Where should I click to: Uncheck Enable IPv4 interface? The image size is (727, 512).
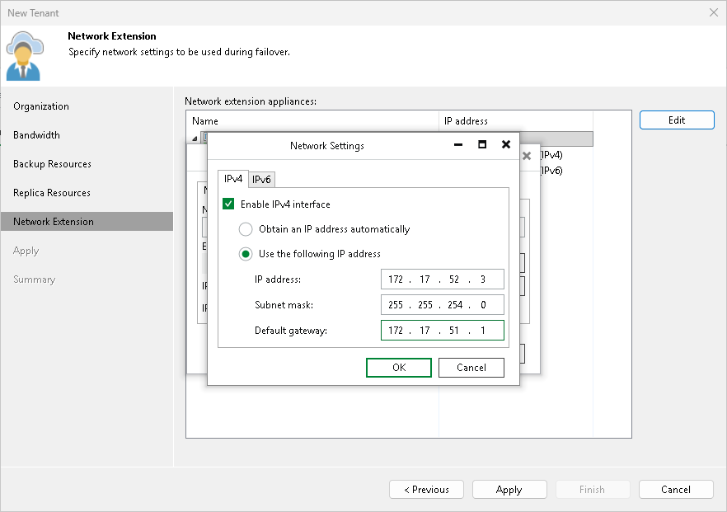[227, 204]
